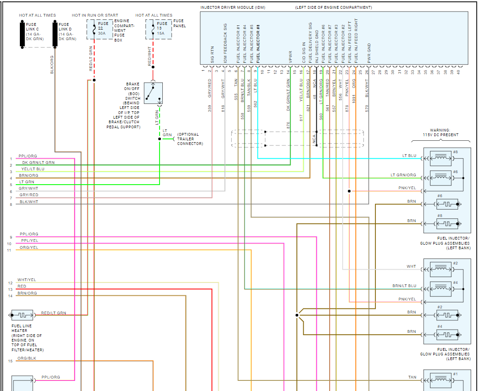The height and width of the screenshot is (391, 479).
Task: Click the #6 glow plug symbol
Action: click(x=447, y=204)
